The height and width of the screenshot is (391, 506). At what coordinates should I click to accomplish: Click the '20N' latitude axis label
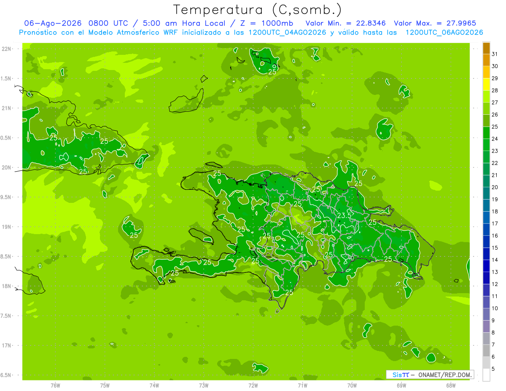[x=7, y=167]
